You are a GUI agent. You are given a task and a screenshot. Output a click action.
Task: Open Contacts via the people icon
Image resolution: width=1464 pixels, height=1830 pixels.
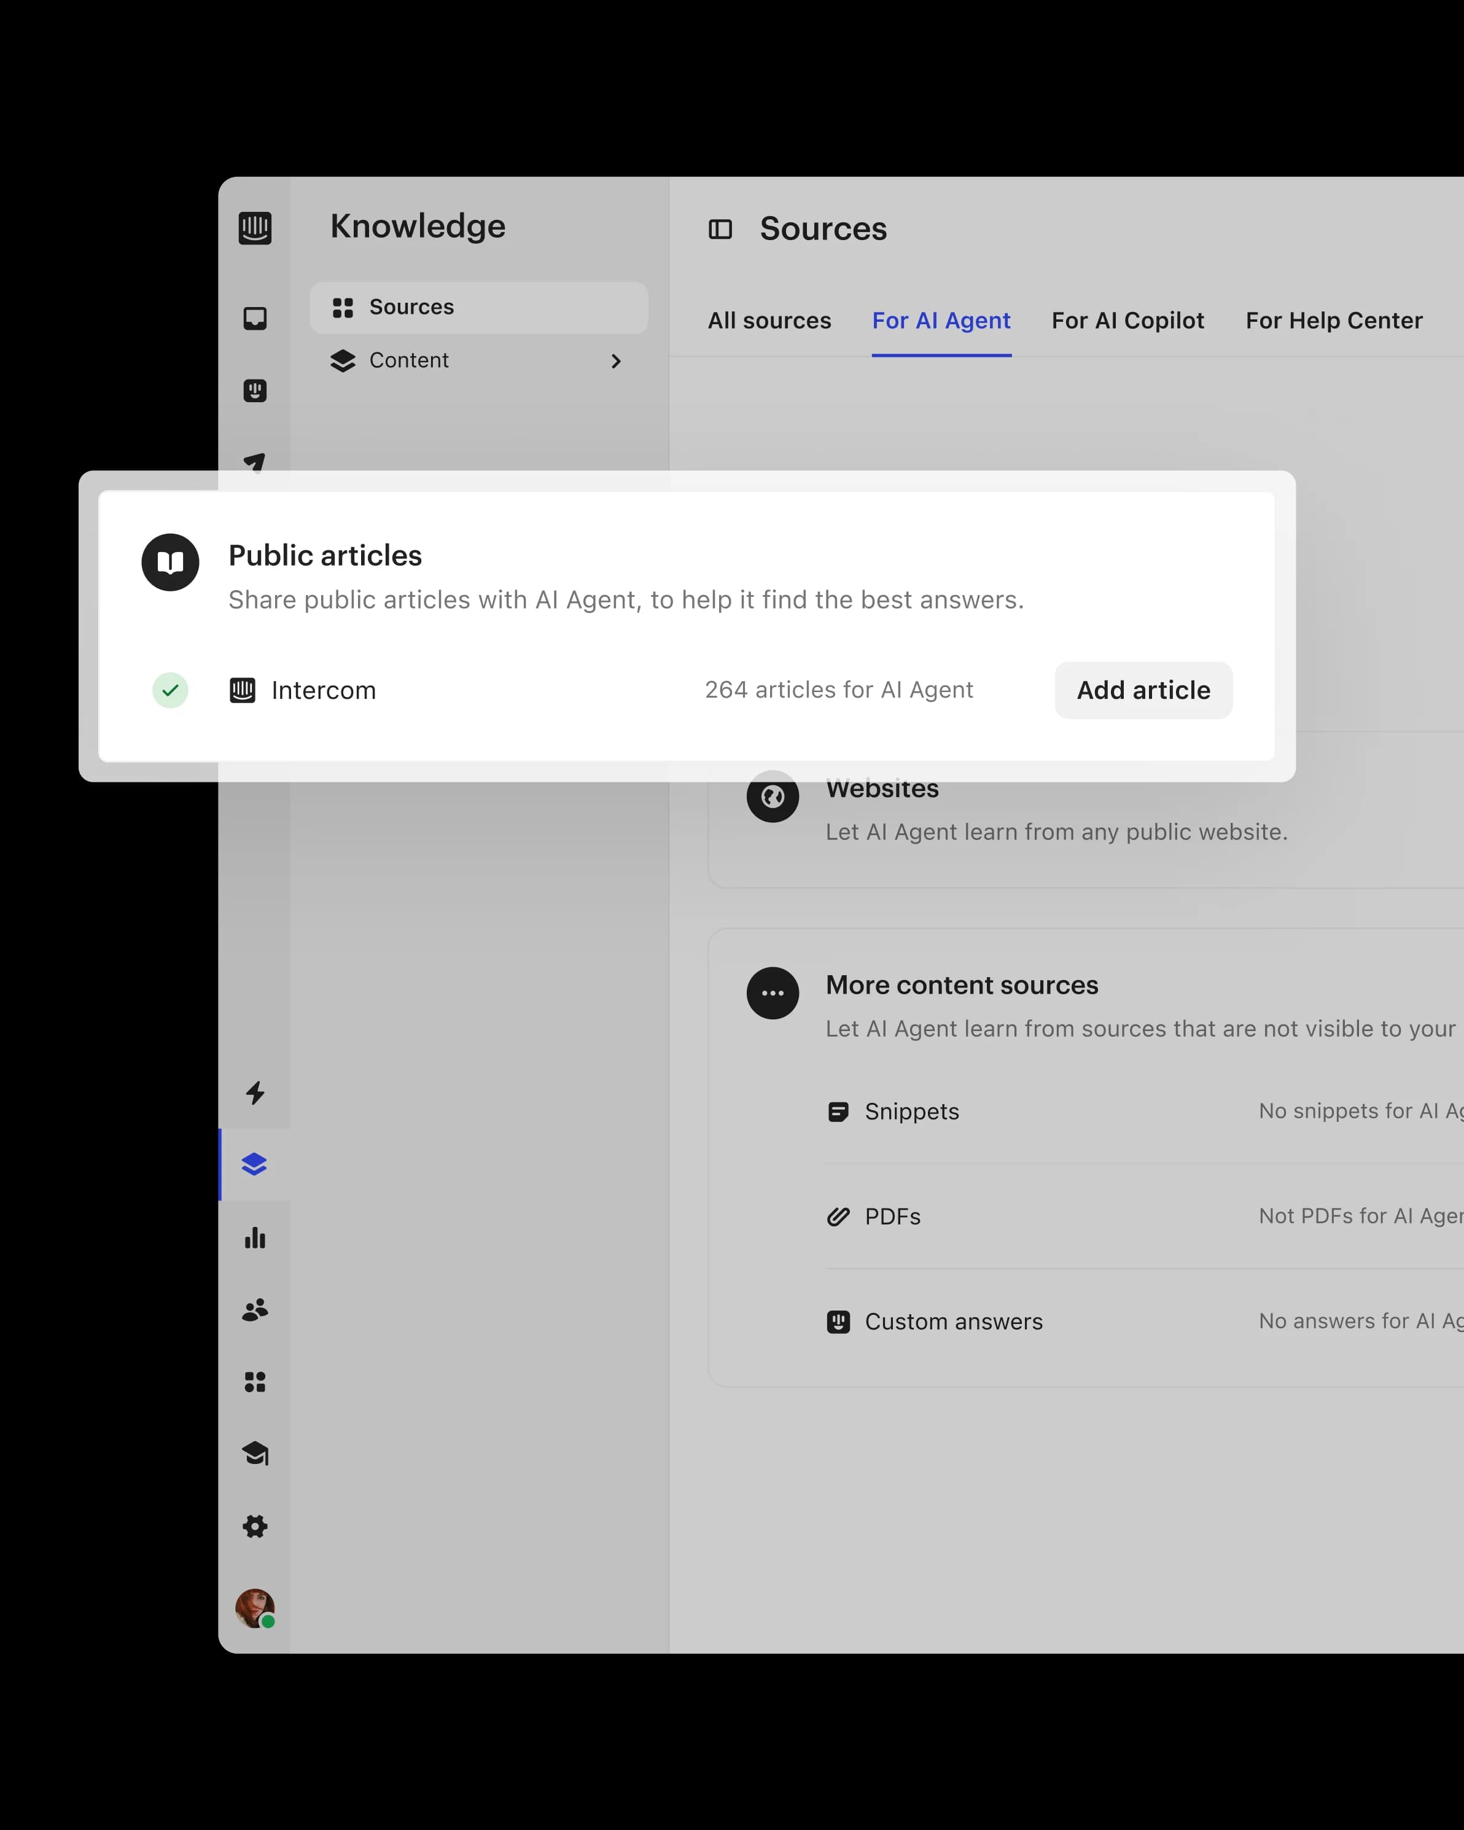point(255,1309)
